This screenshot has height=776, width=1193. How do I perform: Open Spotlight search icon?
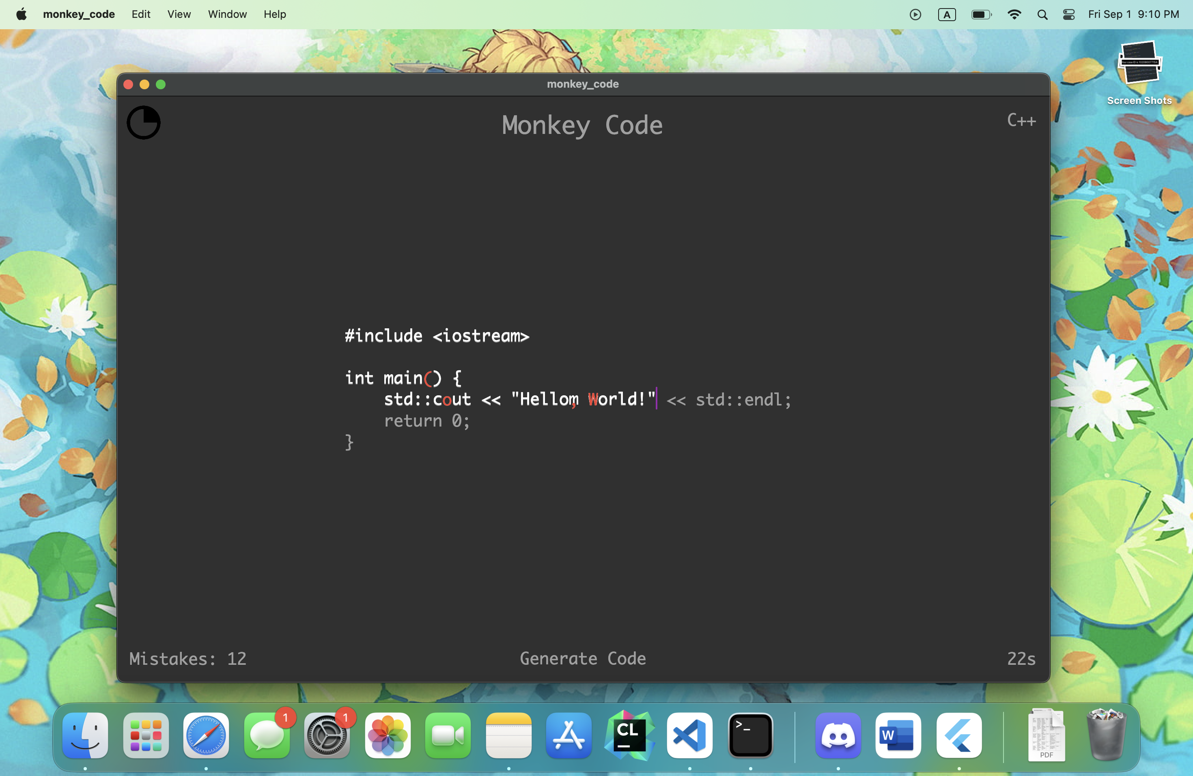coord(1042,15)
